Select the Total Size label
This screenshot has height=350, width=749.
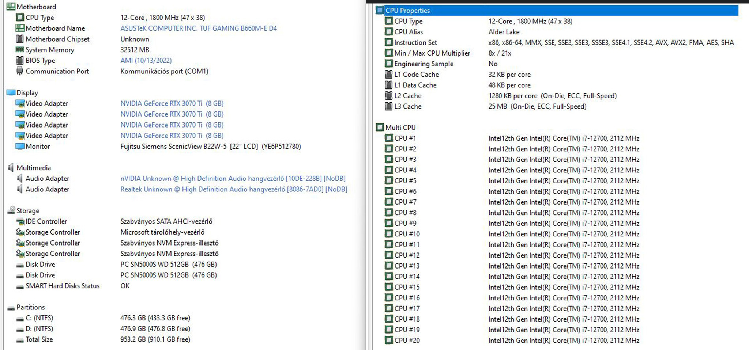tap(39, 339)
